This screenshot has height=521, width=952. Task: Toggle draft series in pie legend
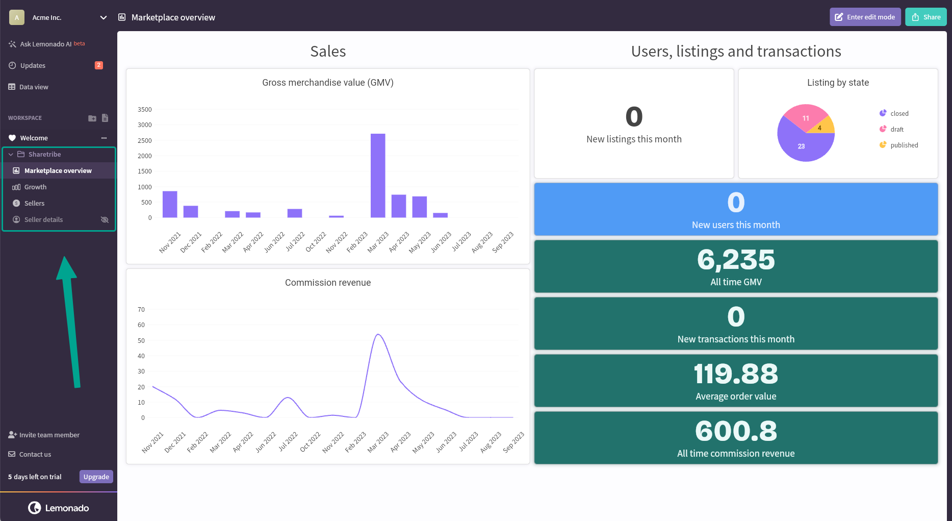[891, 129]
